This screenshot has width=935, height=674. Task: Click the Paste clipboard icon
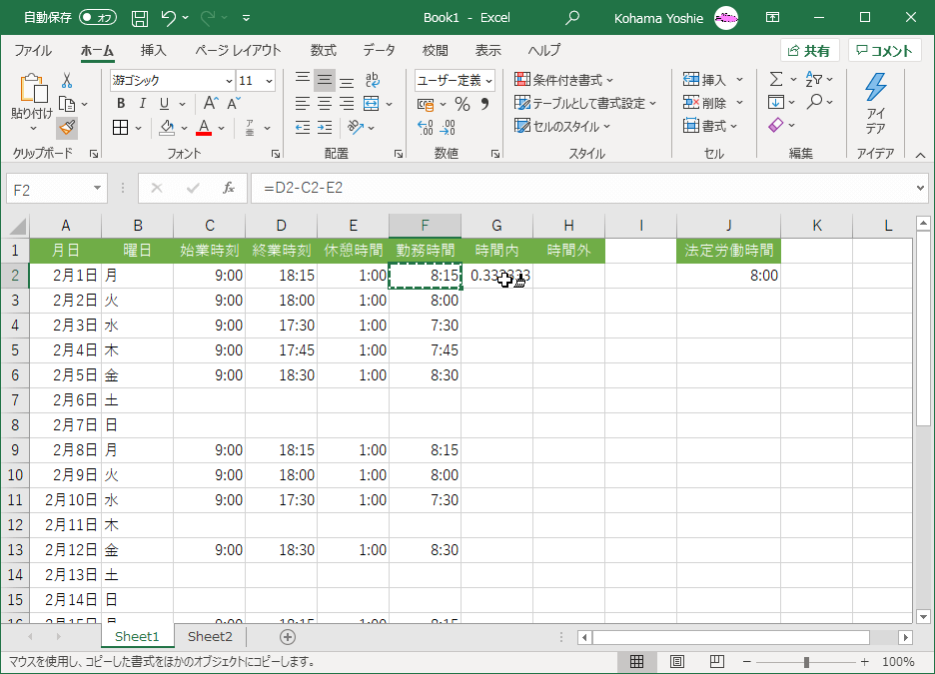[33, 88]
